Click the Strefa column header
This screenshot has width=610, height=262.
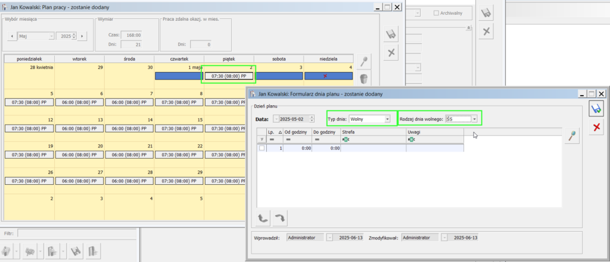[x=374, y=132]
